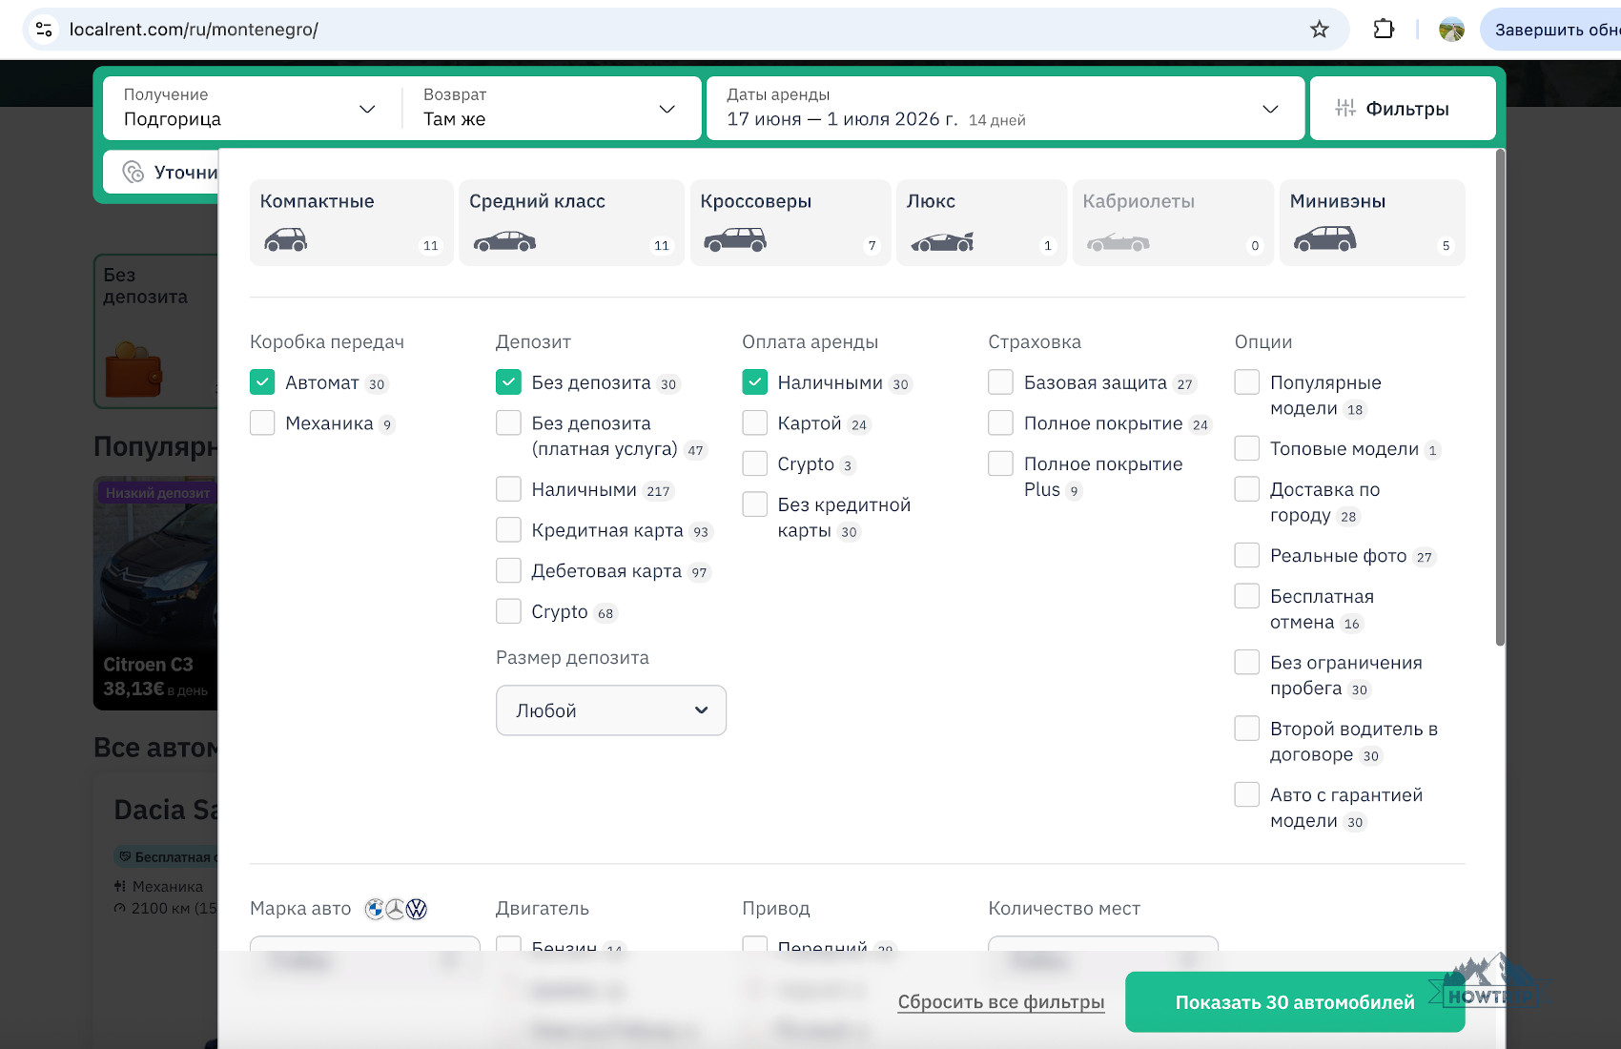Click the Volkswagen brand logo
This screenshot has width=1621, height=1049.
417,910
